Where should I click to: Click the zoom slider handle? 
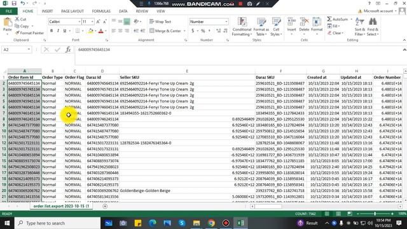pos(375,214)
